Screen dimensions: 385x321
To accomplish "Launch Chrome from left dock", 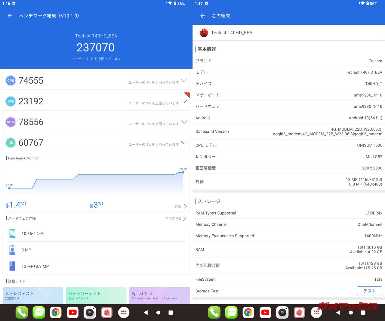I will coord(56,313).
